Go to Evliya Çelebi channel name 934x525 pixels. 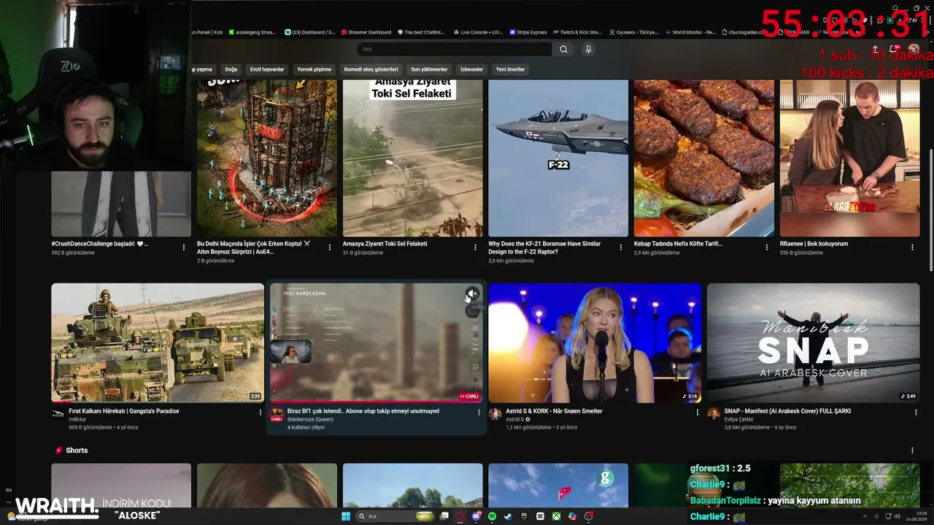[x=738, y=419]
